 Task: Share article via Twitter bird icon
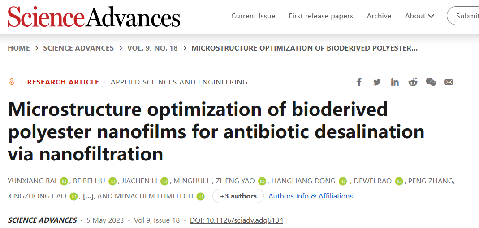click(377, 82)
